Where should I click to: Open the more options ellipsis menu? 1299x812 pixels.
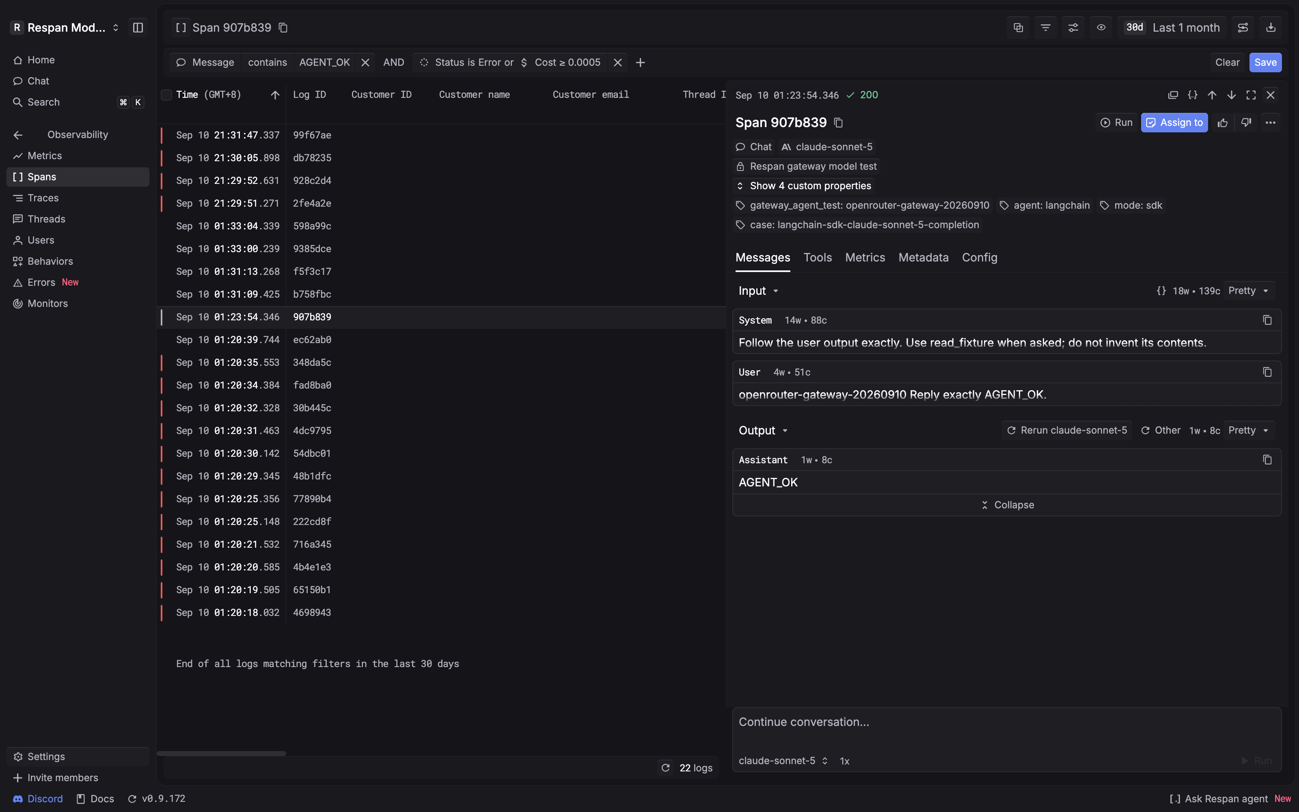click(1270, 123)
